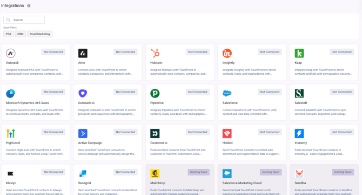This screenshot has height=195, width=362.
Task: Filter integrations by CRM
Action: 21,34
